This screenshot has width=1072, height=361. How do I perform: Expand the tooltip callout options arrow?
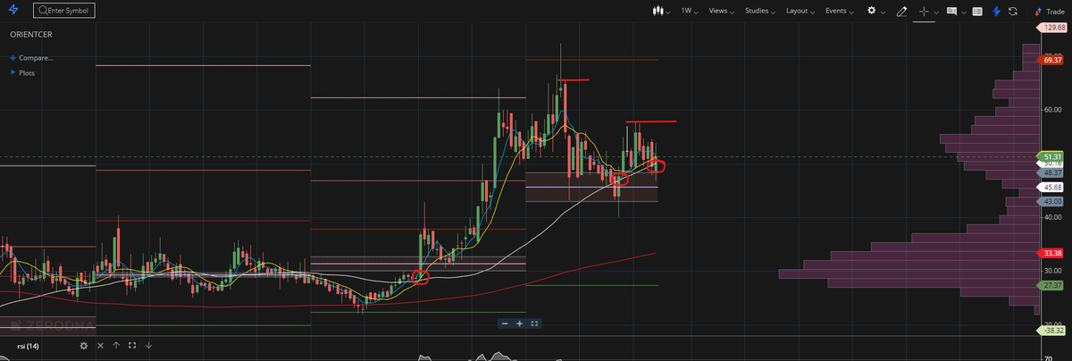(x=963, y=13)
